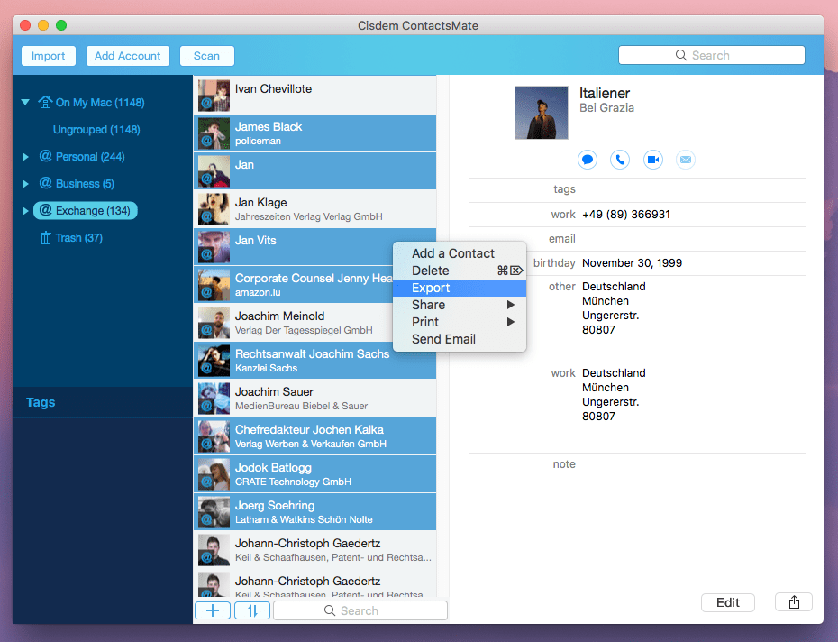Viewport: 838px width, 642px height.
Task: Click the sort arrows button below the contact list
Action: [252, 610]
